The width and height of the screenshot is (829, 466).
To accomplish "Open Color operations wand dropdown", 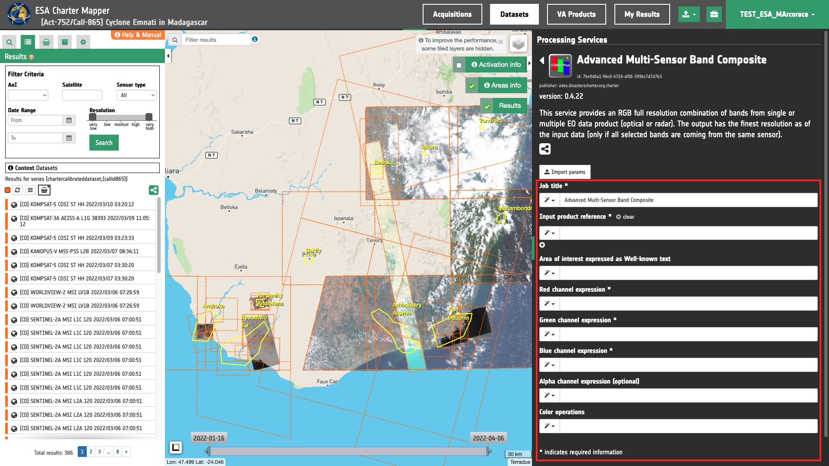I will [x=550, y=426].
